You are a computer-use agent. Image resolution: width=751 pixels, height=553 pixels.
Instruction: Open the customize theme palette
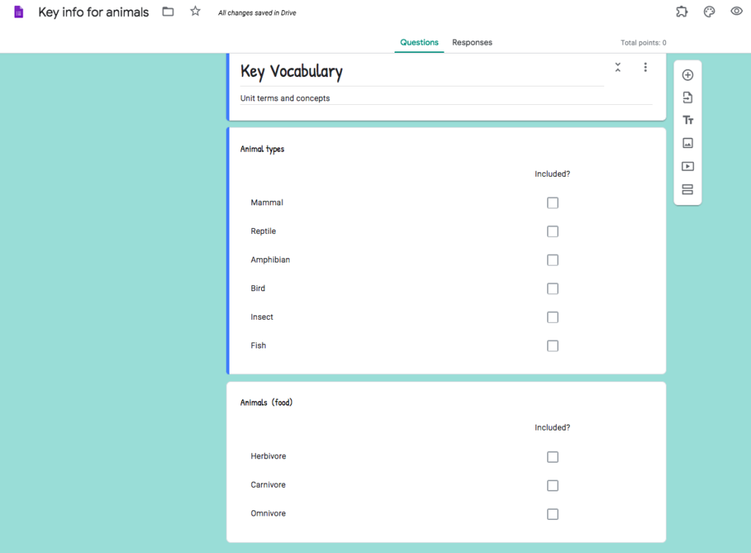pyautogui.click(x=709, y=12)
